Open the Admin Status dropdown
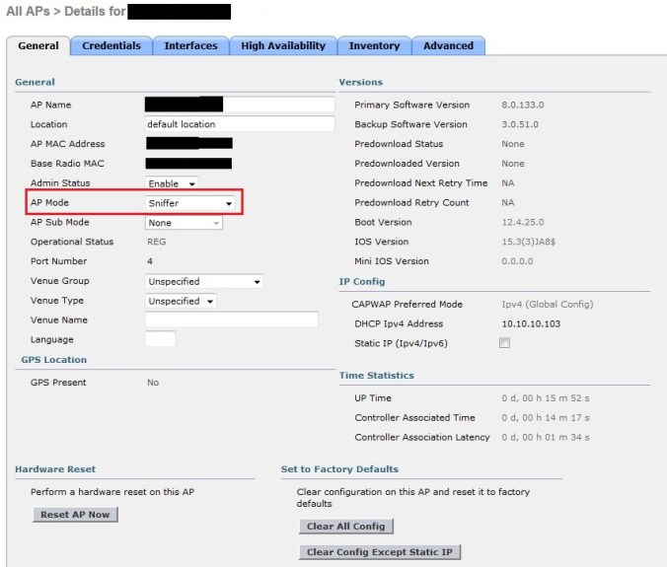Image resolution: width=667 pixels, height=567 pixels. tap(172, 183)
